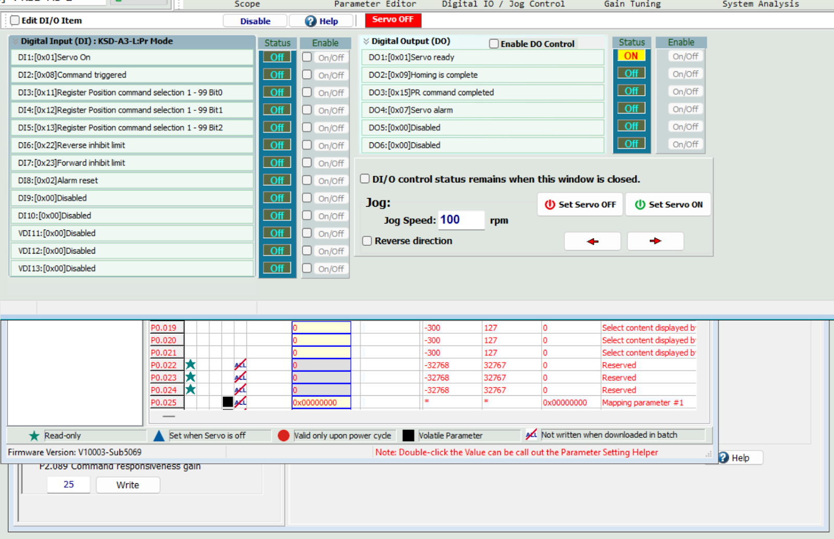Click the Help icon at bottom right
Image resolution: width=834 pixels, height=539 pixels.
pyautogui.click(x=723, y=457)
